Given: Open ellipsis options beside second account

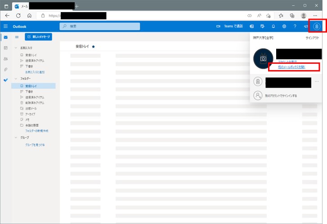Looking at the screenshot, I should pos(317,82).
